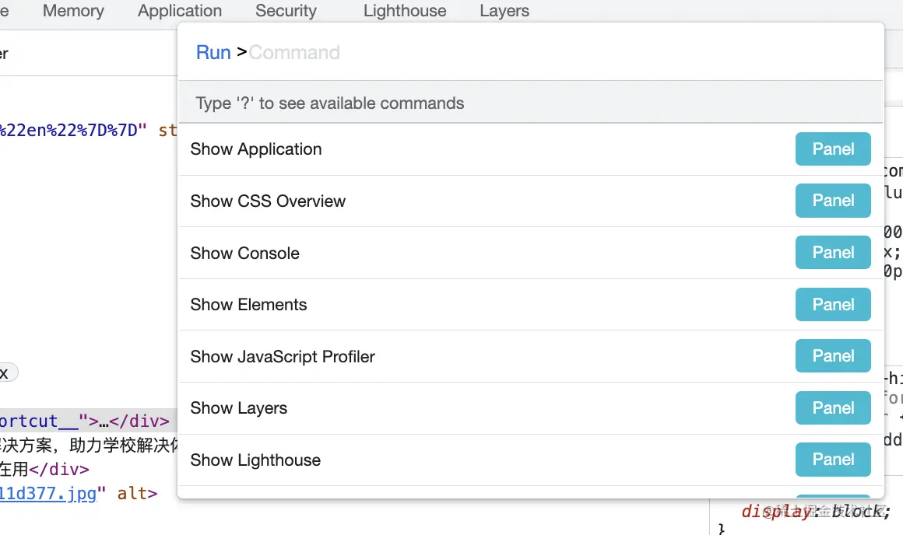
Task: Select the Show CSS Overview command
Action: [x=268, y=201]
